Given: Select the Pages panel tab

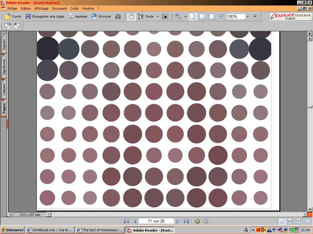Looking at the screenshot, I should coord(4,108).
